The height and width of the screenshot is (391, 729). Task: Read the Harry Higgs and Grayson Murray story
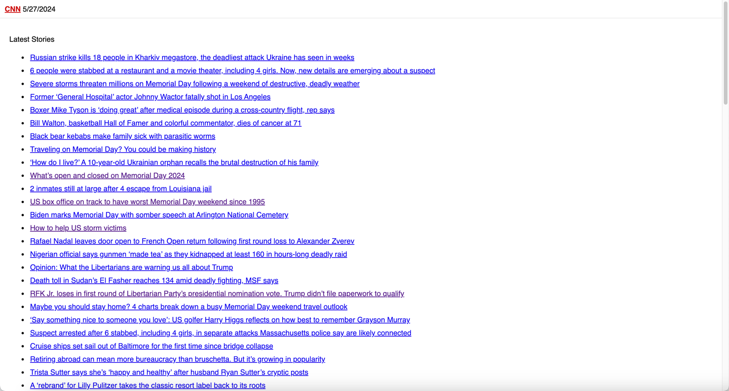pyautogui.click(x=220, y=320)
